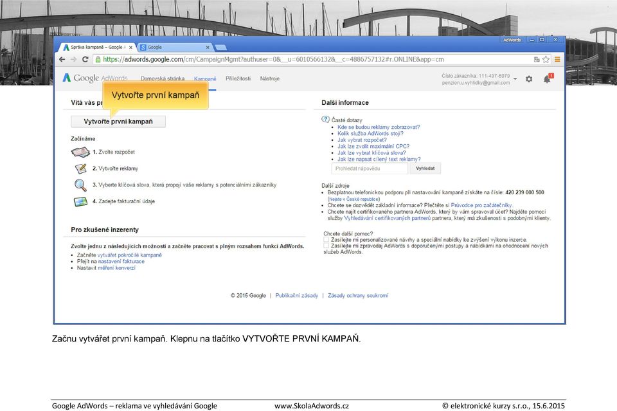Image resolution: width=617 pixels, height=411 pixels.
Task: Maximize the Chrome window
Action: [x=542, y=40]
